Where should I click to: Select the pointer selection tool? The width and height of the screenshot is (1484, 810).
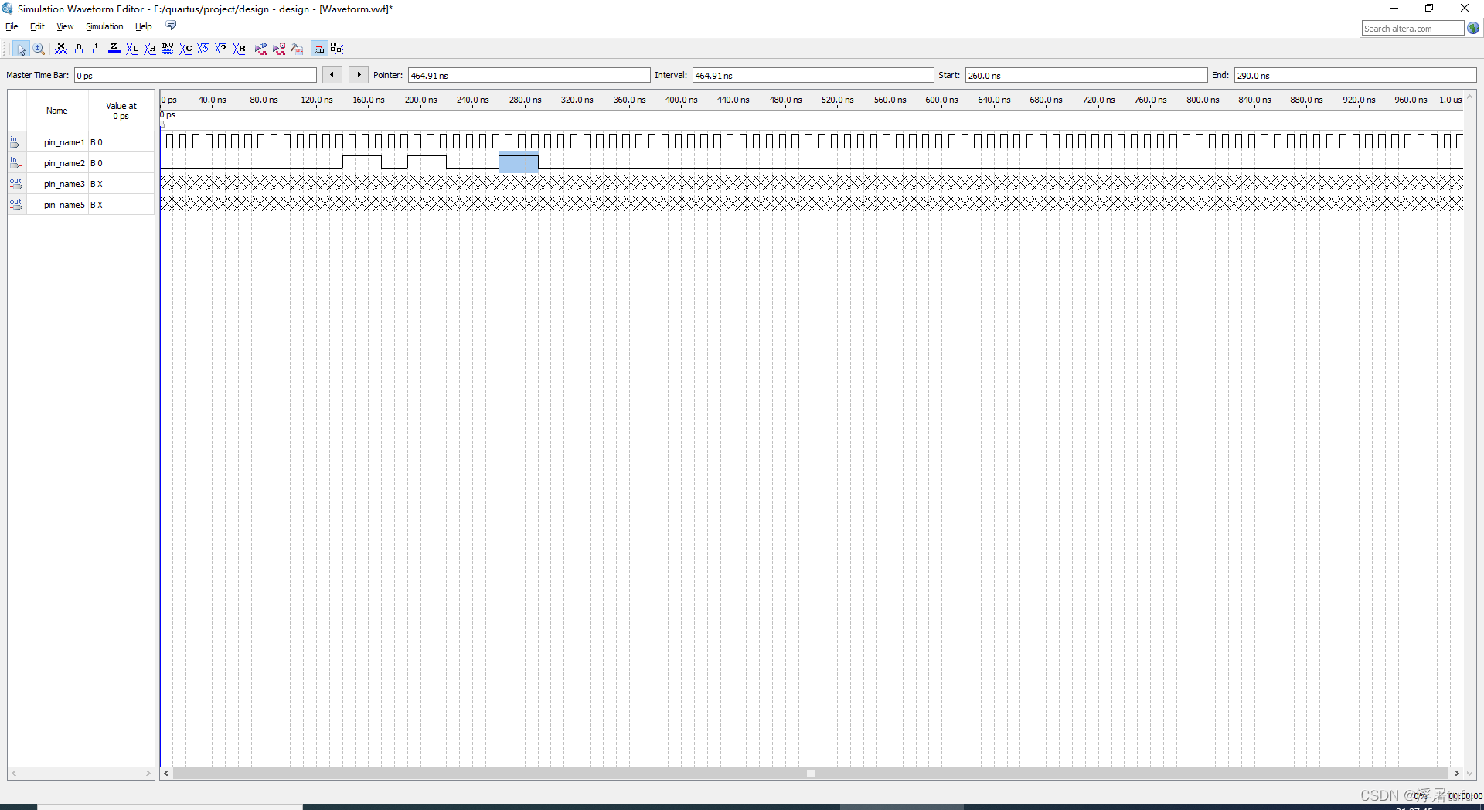[x=21, y=49]
